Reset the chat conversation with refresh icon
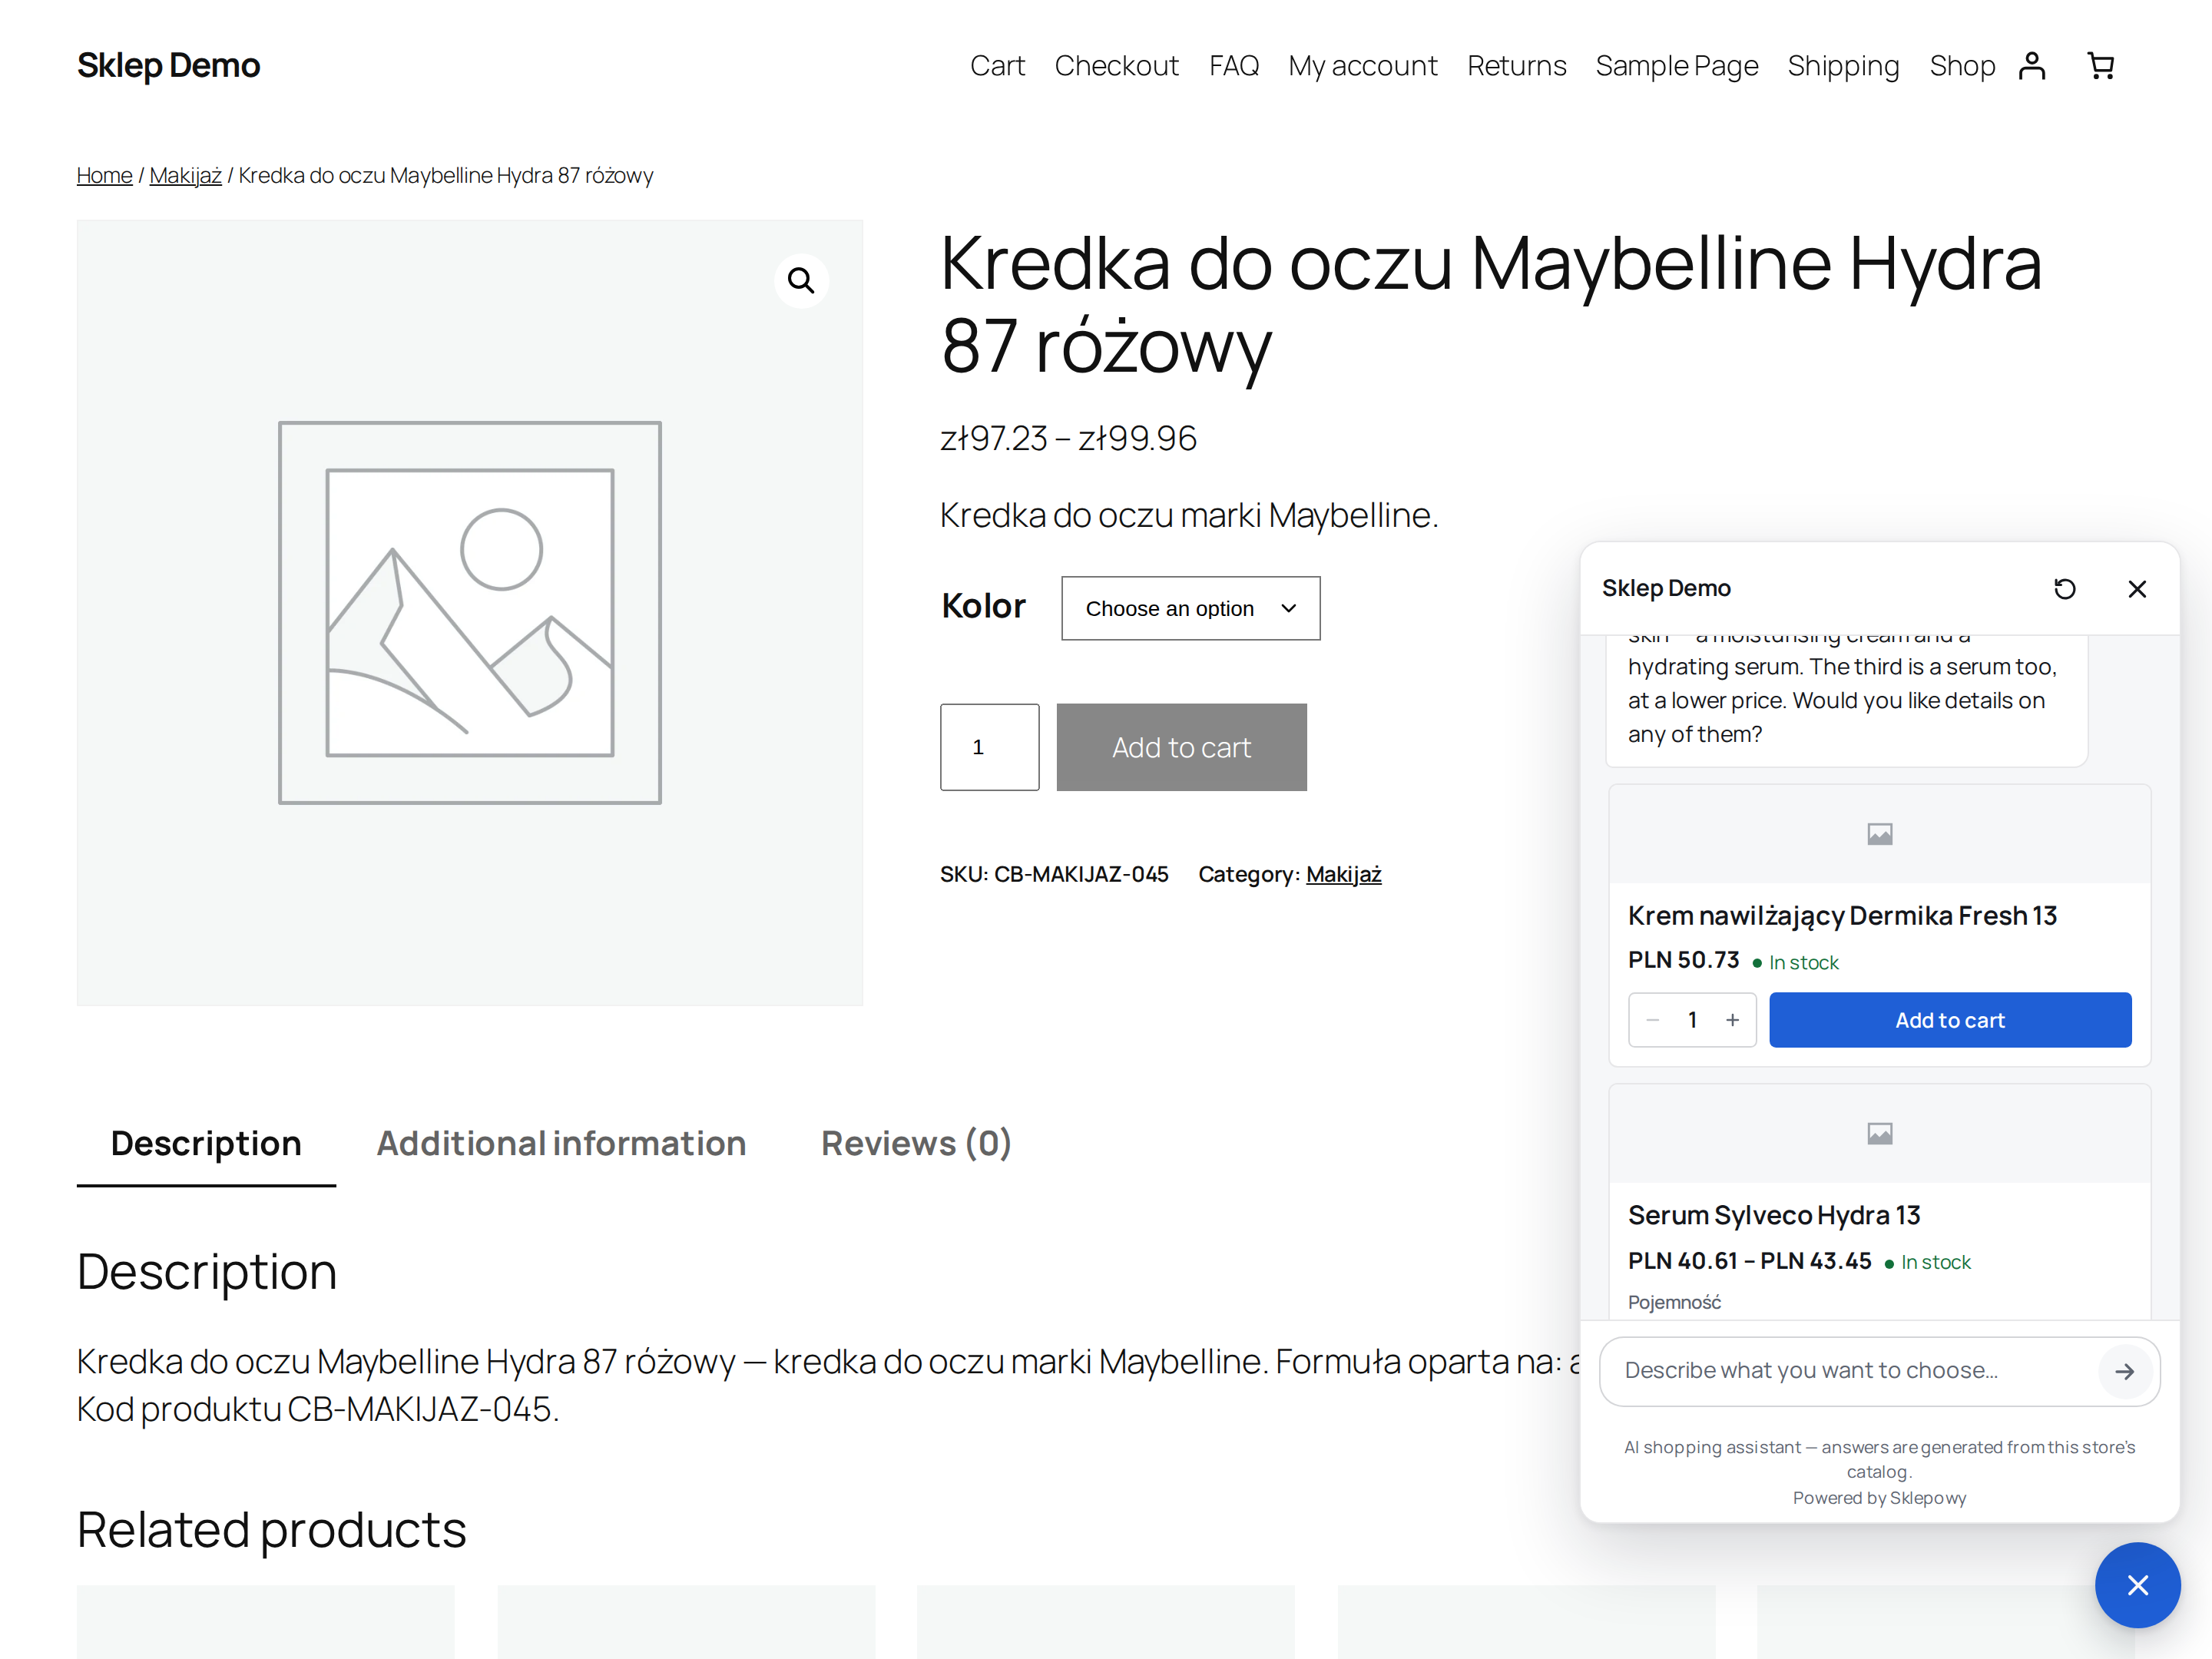2212x1659 pixels. [x=2065, y=589]
